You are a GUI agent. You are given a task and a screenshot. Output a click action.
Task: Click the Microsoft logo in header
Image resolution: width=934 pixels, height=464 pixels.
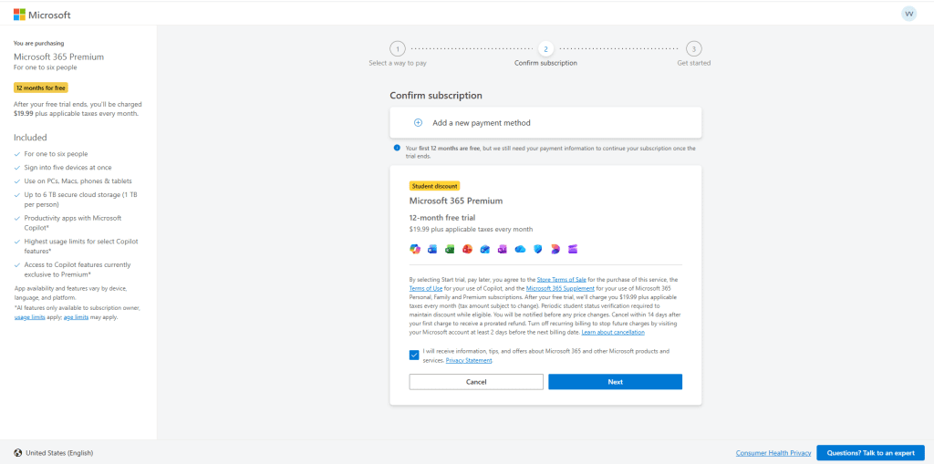click(42, 15)
